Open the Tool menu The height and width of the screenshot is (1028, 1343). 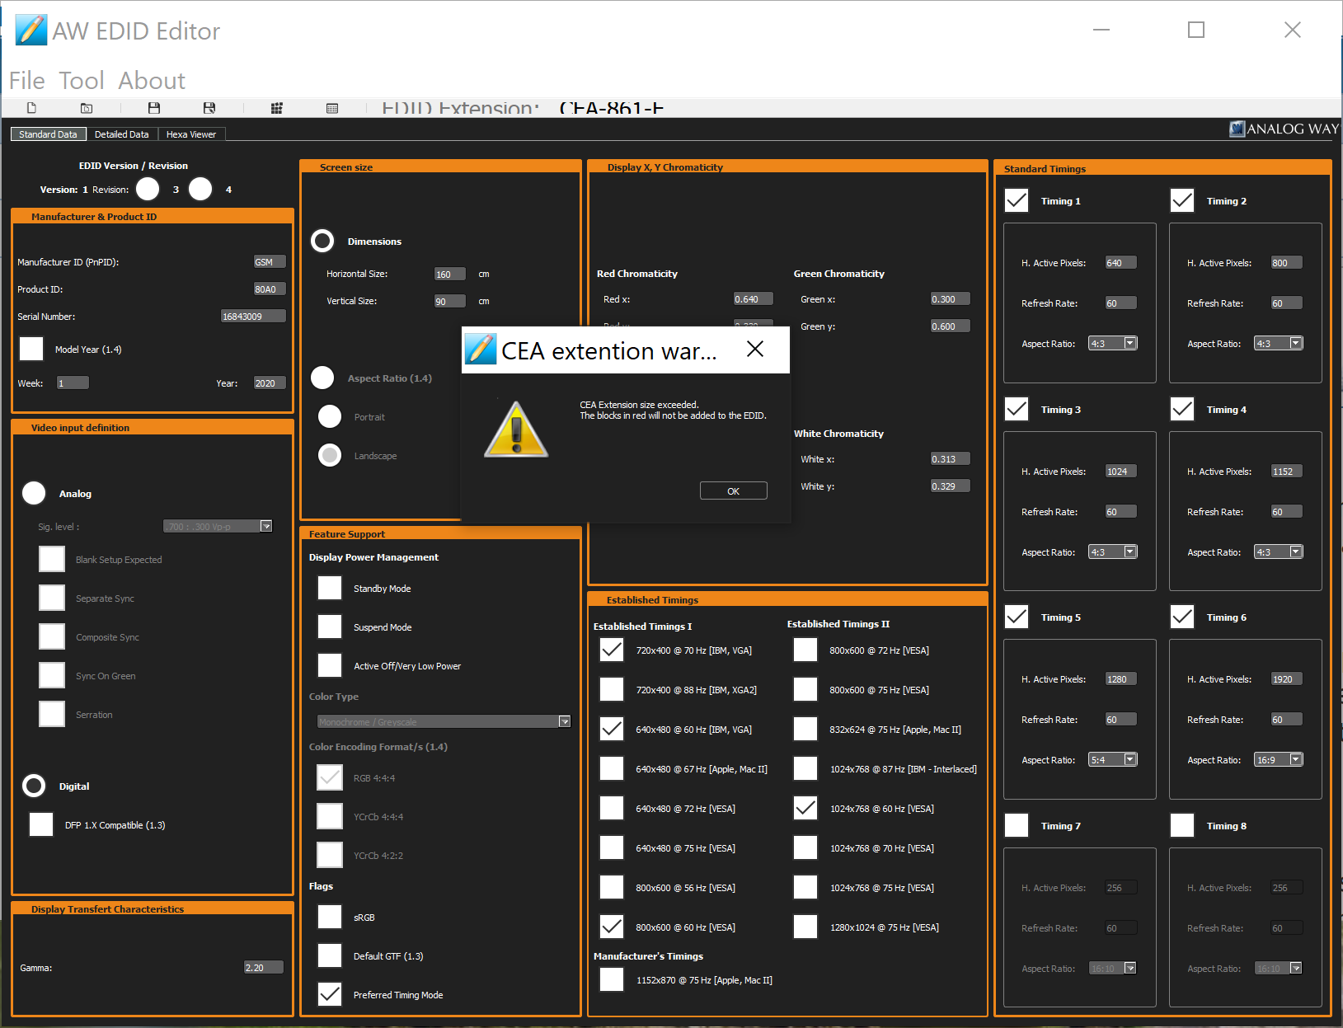[81, 81]
